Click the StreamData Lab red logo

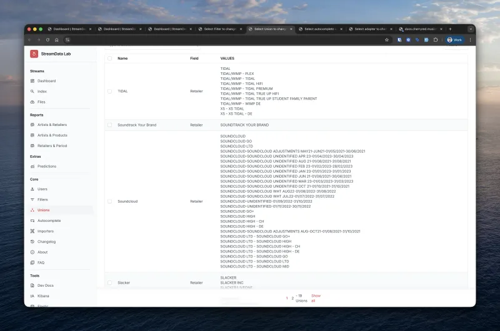click(34, 54)
